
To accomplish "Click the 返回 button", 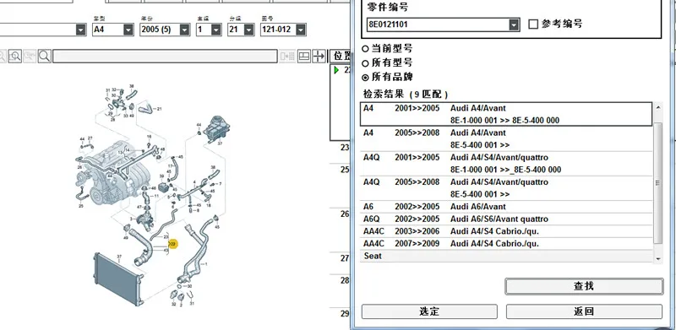I will coord(584,311).
